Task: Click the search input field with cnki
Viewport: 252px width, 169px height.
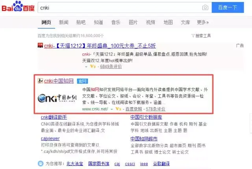Action: click(119, 7)
